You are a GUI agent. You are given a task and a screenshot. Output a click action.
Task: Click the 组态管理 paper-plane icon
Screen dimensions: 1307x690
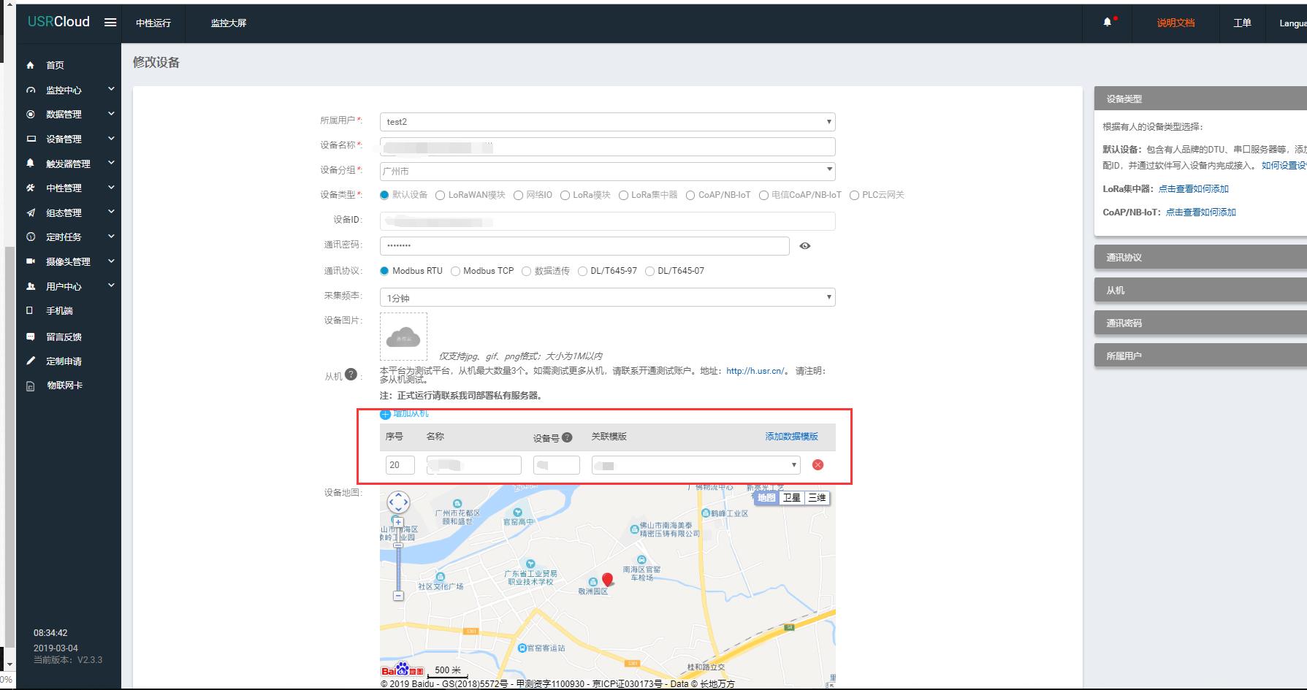(x=30, y=212)
